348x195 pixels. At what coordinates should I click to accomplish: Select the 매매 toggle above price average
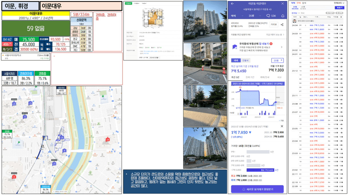click(236, 60)
